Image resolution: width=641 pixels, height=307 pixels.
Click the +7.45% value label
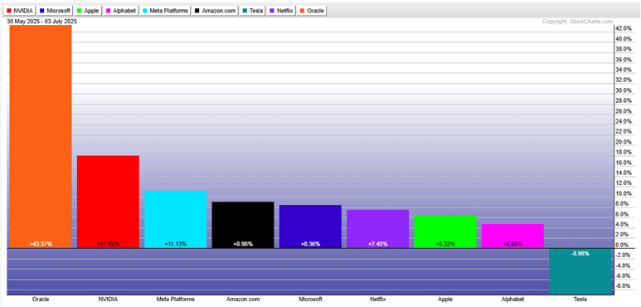[378, 244]
